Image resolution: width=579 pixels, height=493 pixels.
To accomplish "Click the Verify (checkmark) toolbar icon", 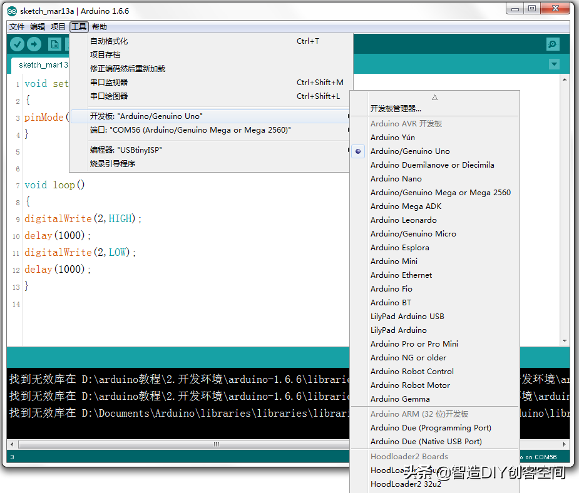I will tap(17, 44).
